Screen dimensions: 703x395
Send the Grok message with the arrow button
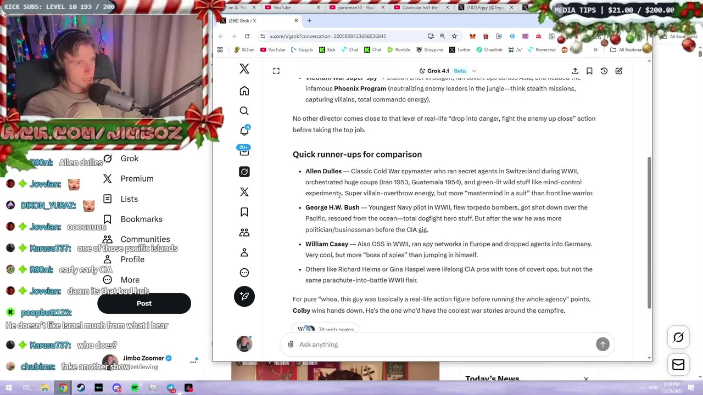(x=602, y=344)
